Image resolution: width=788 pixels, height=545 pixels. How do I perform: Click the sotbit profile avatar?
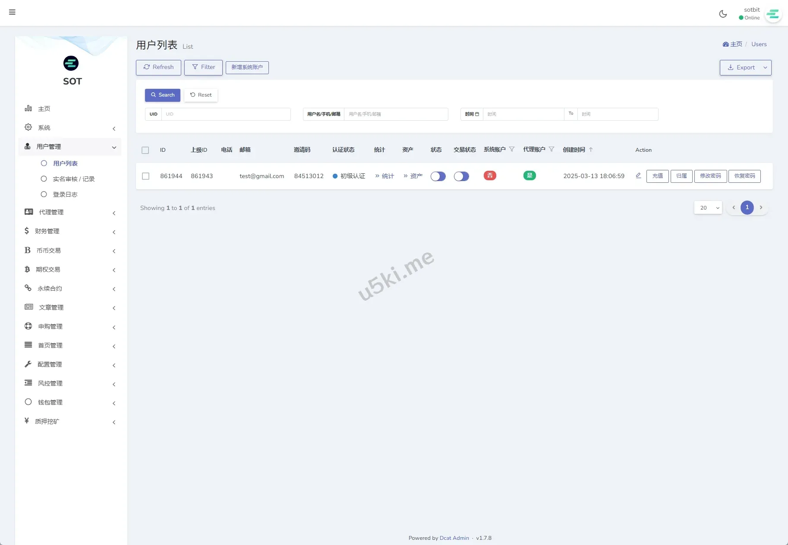(772, 14)
